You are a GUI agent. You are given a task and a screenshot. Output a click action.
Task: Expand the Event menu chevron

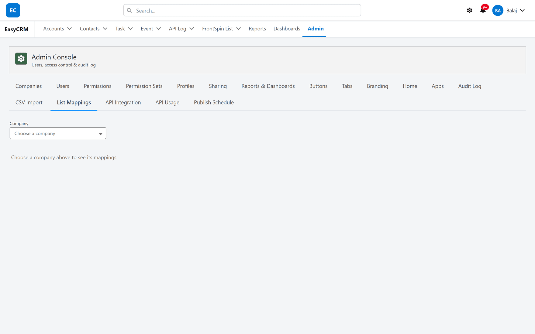(x=159, y=29)
